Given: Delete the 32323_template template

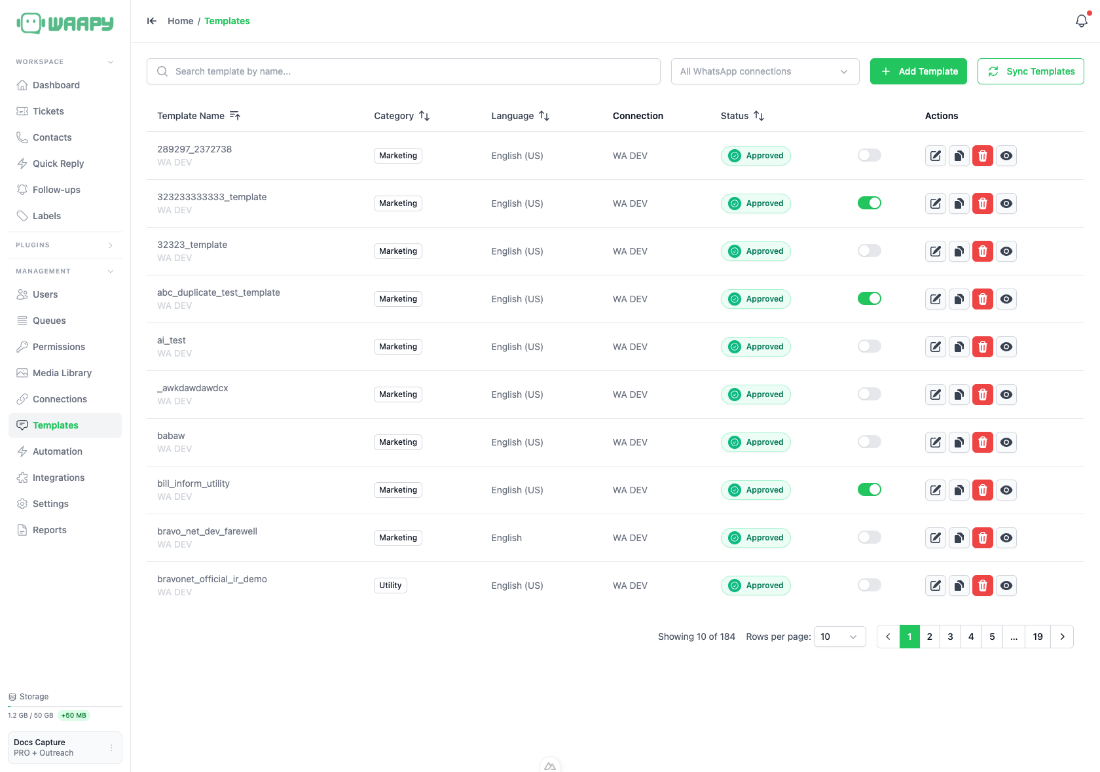Looking at the screenshot, I should pos(983,251).
